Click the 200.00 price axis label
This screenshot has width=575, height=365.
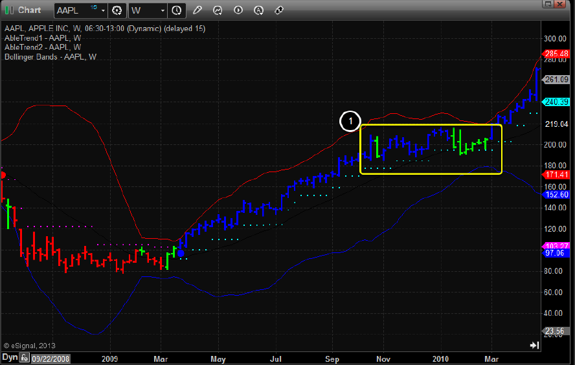coord(555,145)
